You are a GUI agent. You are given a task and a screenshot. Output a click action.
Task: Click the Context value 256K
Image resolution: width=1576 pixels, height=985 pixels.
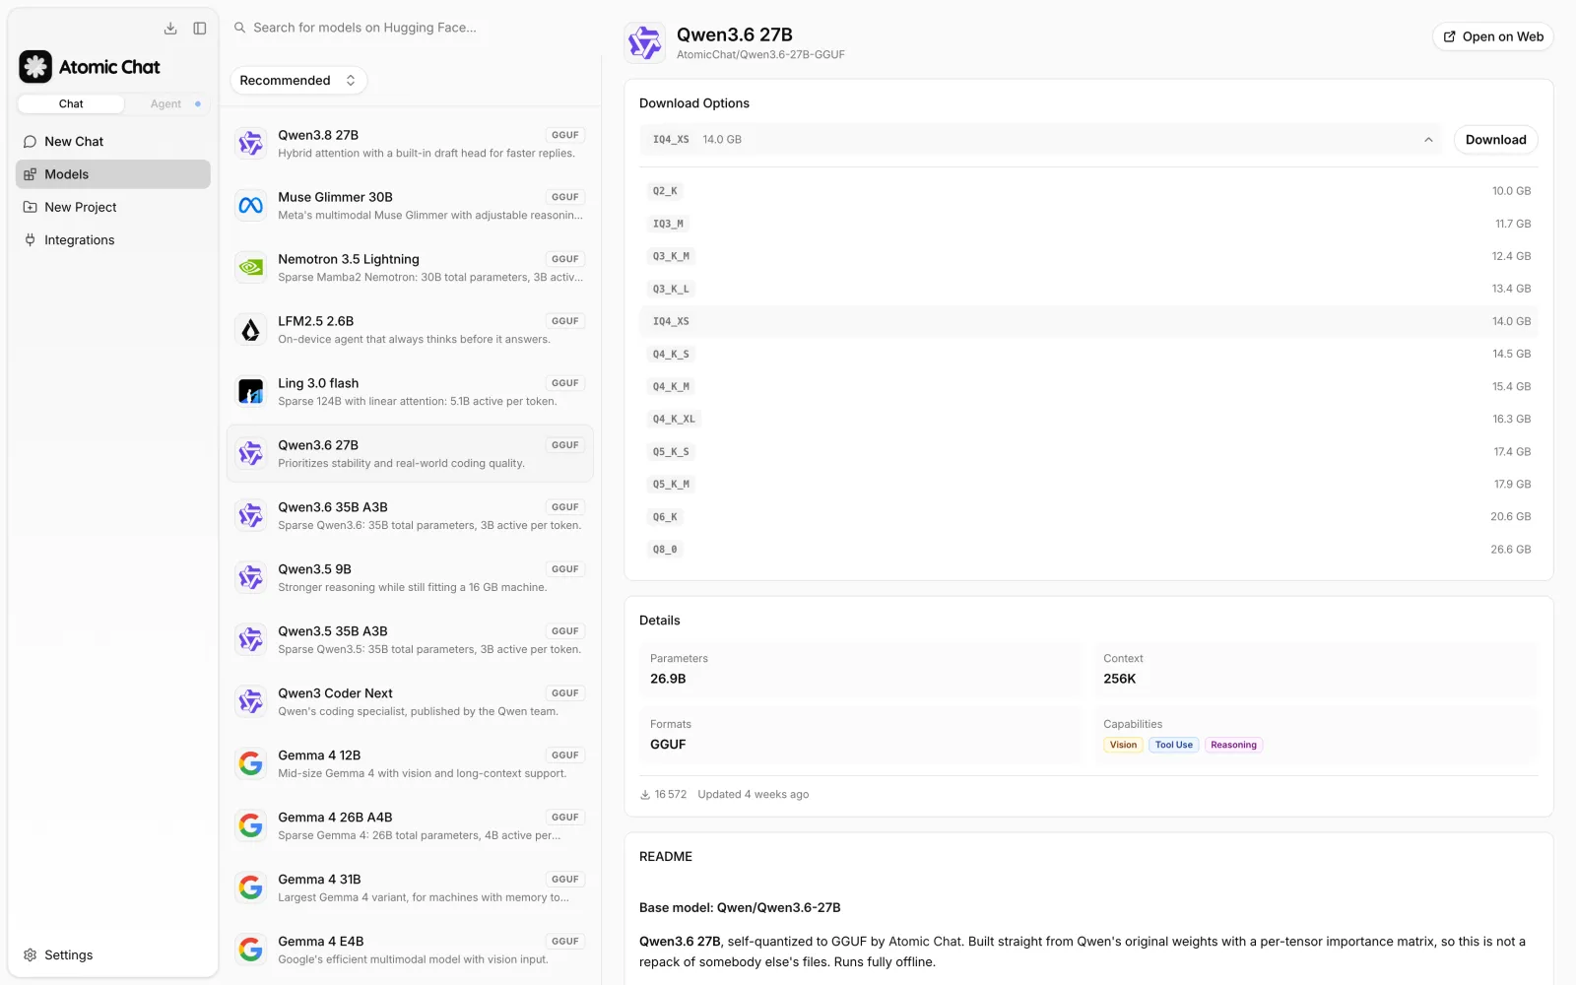1120,679
